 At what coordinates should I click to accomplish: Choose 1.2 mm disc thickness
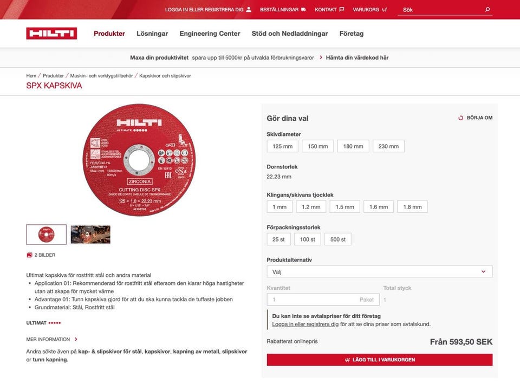pyautogui.click(x=311, y=207)
